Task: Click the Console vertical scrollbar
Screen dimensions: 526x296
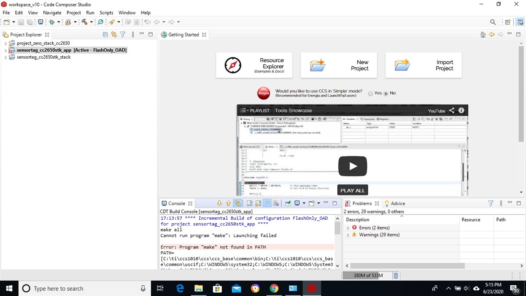Action: pyautogui.click(x=337, y=228)
